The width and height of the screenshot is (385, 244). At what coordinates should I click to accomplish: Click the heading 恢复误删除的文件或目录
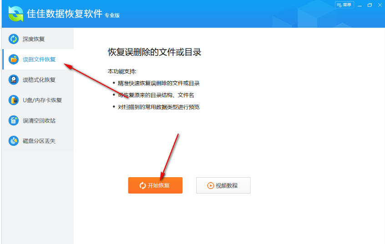pyautogui.click(x=154, y=52)
